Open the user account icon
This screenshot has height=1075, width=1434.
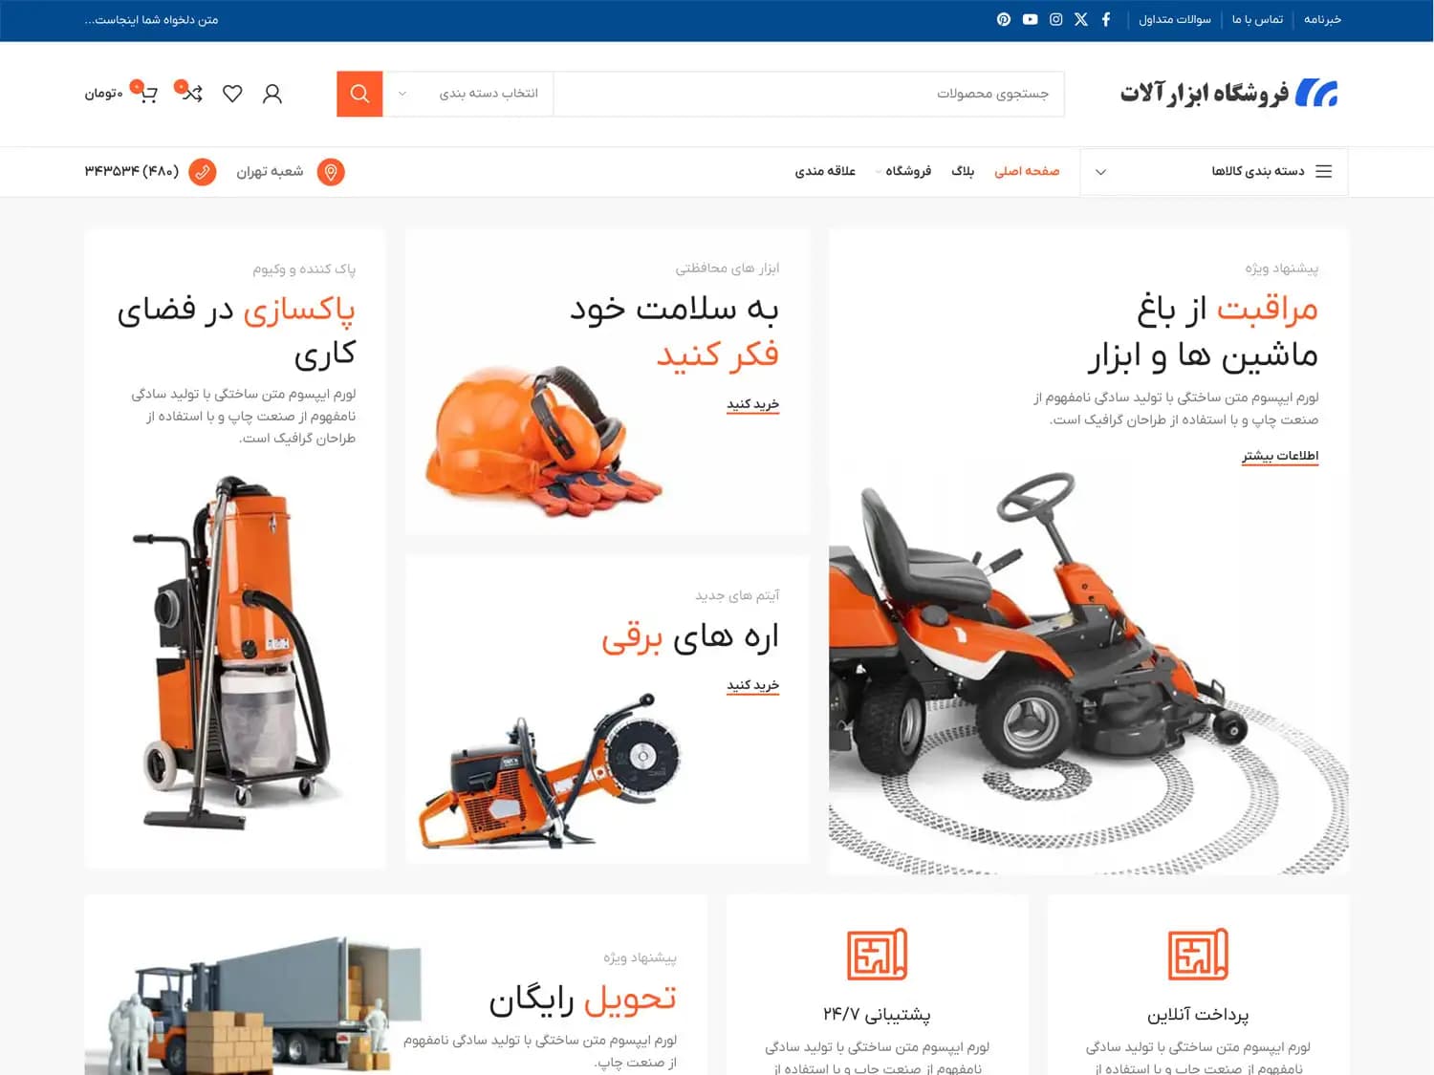click(272, 94)
